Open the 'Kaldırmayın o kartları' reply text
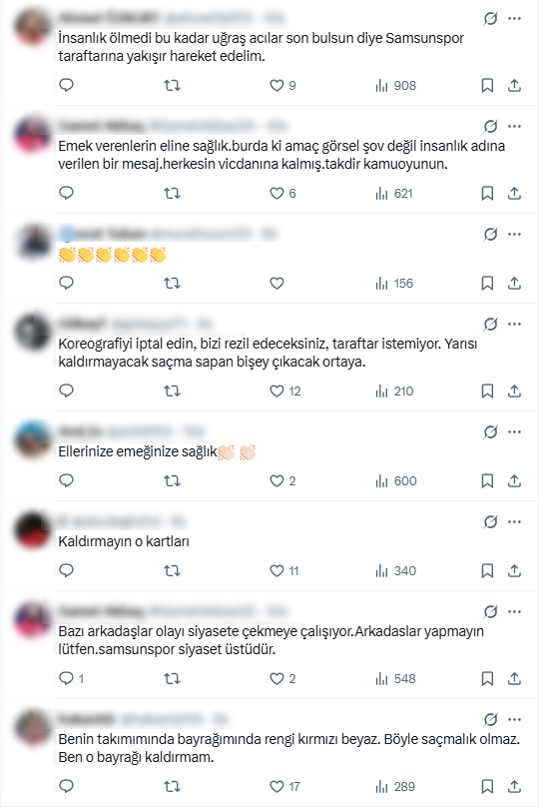This screenshot has width=550, height=808. pos(124,541)
